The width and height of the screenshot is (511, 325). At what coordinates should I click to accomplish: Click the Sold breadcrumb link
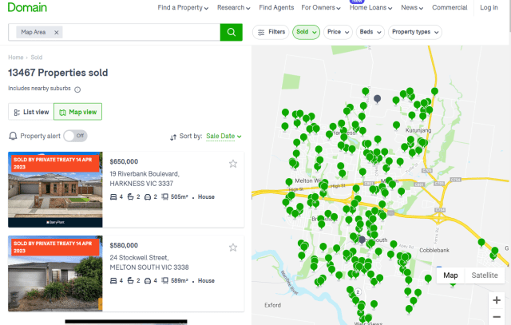[x=37, y=57]
